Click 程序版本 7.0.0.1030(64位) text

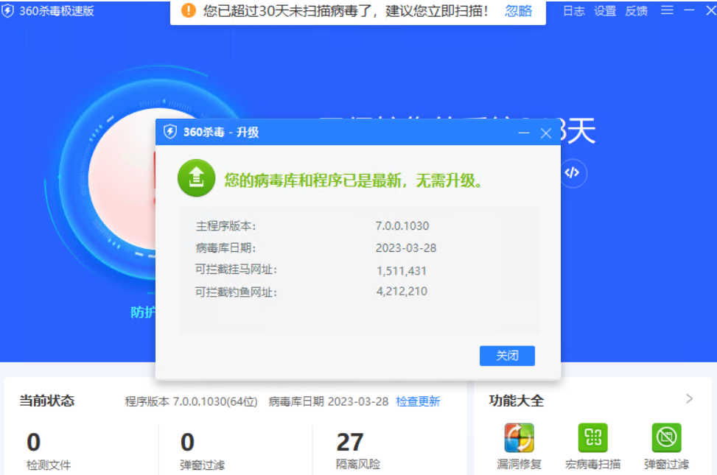(x=191, y=401)
